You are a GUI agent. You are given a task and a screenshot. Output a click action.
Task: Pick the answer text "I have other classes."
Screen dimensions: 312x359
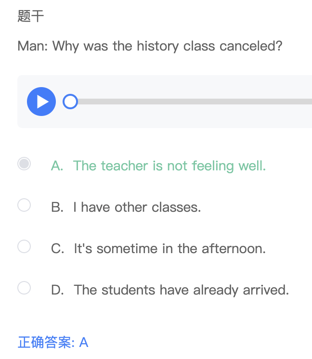[137, 207]
